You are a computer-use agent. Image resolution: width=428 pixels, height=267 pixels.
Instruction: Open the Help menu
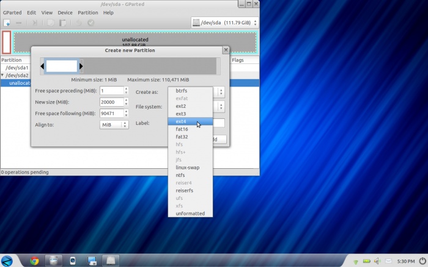(108, 13)
